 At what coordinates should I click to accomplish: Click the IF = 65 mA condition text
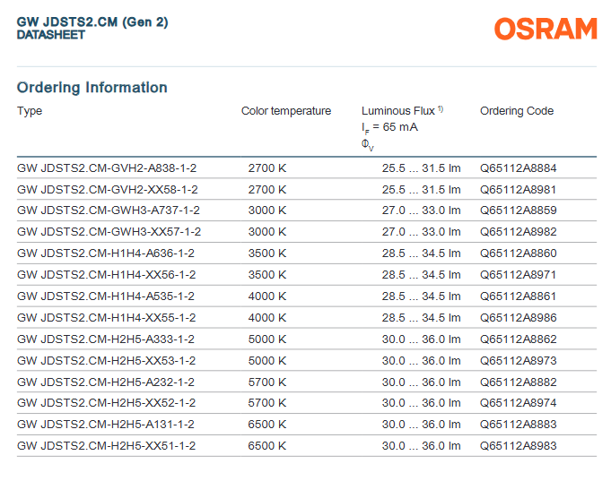(x=389, y=127)
